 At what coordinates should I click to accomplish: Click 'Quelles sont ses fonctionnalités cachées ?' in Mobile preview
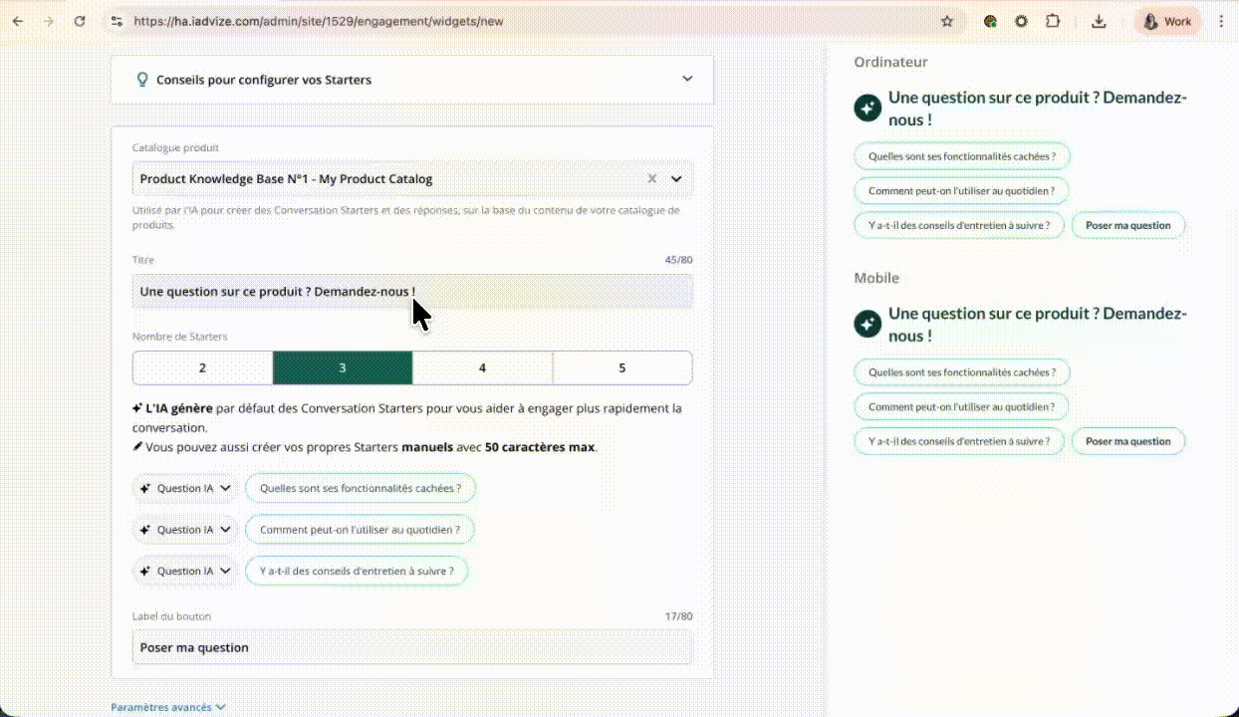pos(961,372)
